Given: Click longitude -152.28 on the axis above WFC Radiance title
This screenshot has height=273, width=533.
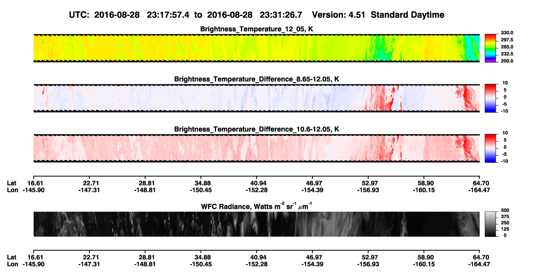Looking at the screenshot, I should (257, 190).
